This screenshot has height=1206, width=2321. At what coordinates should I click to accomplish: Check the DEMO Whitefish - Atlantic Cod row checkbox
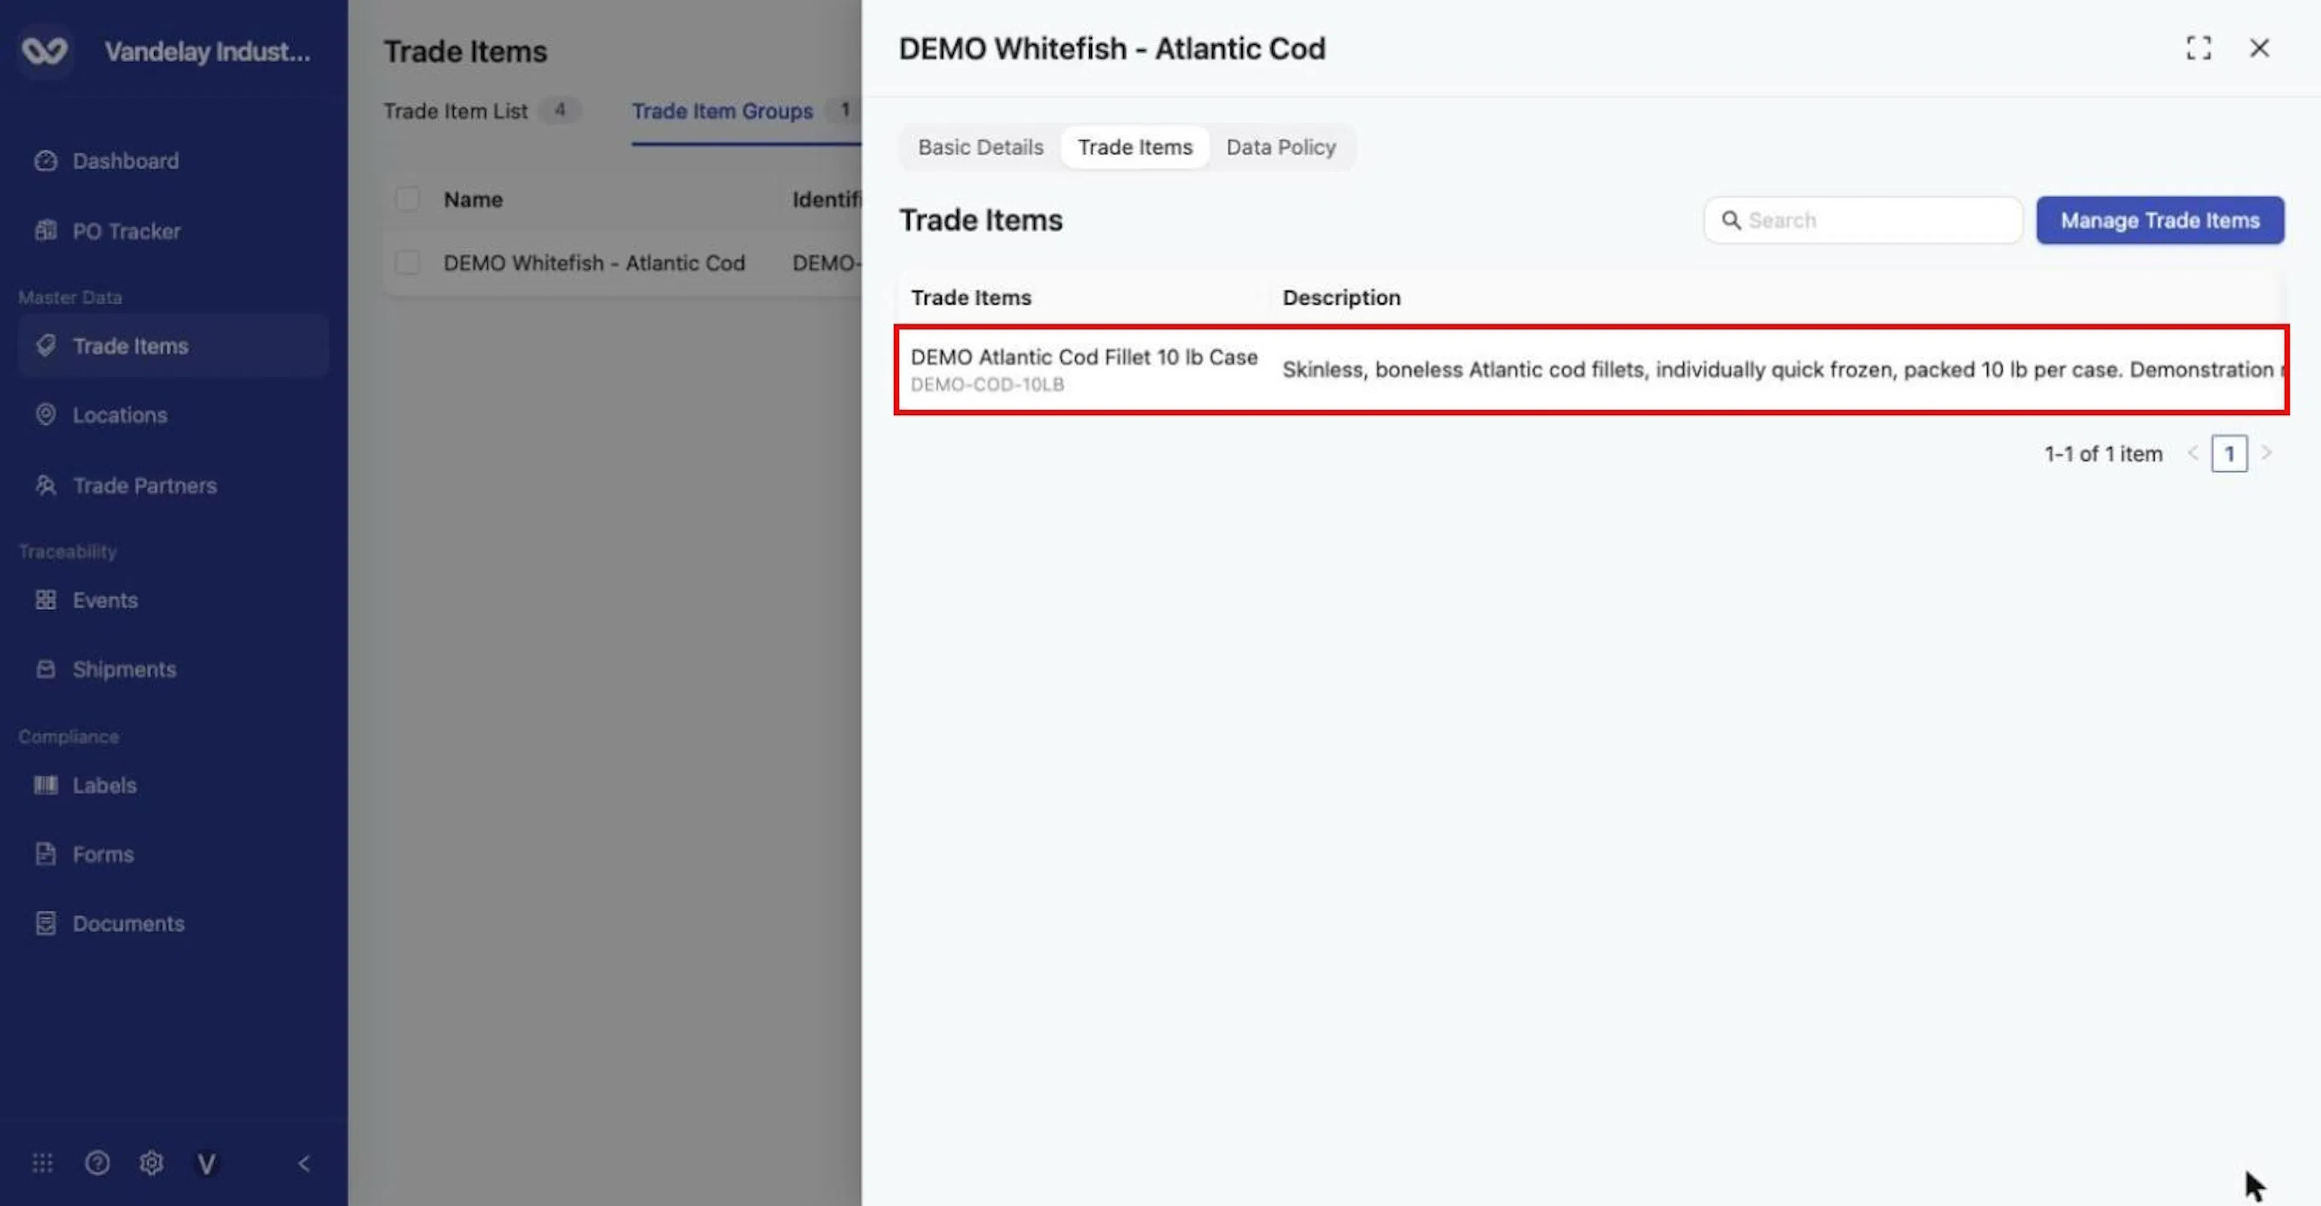[x=407, y=263]
